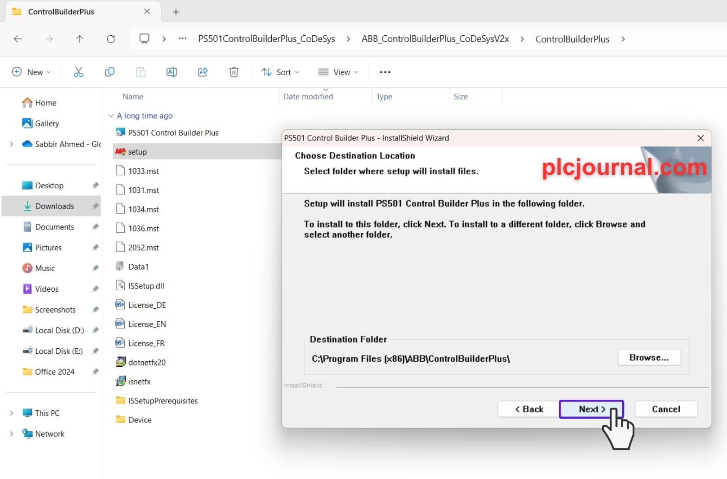
Task: Expand the Sabbir Ahmed OneDrive node
Action: pyautogui.click(x=12, y=144)
